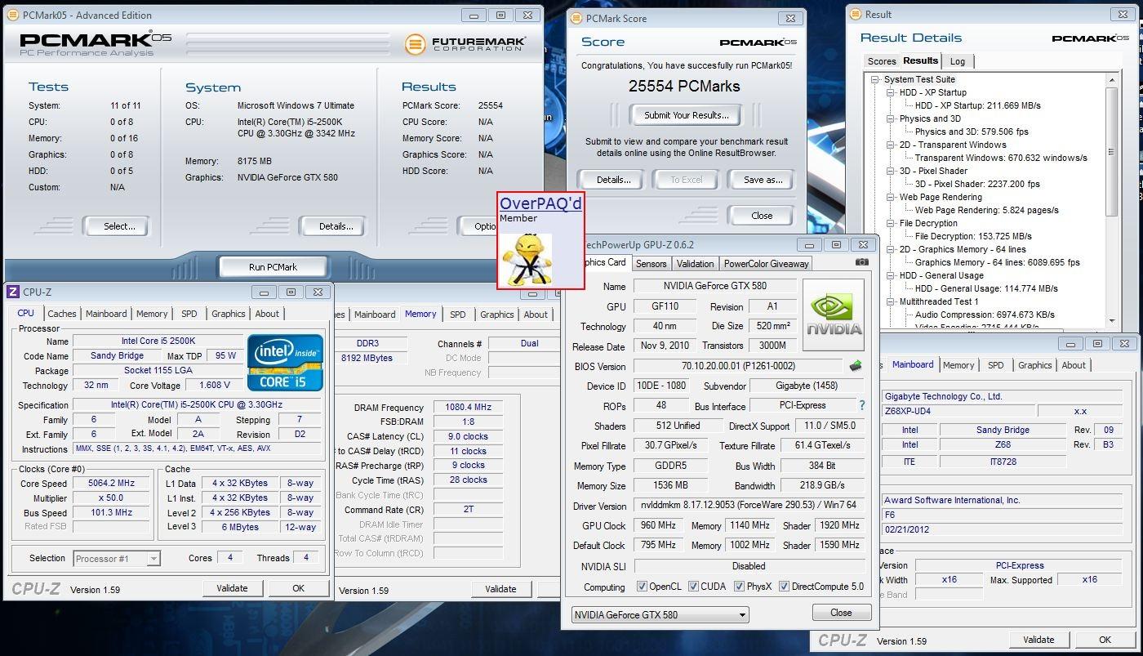Collapse the 2D - Transparent Windows node
Screen dimensions: 1143x656
(x=892, y=145)
